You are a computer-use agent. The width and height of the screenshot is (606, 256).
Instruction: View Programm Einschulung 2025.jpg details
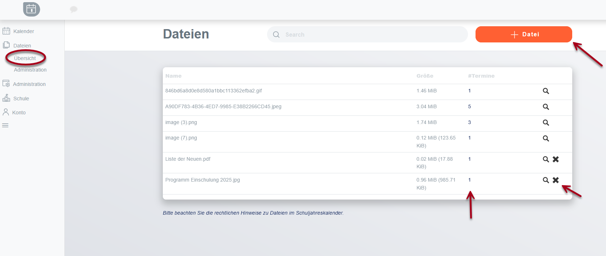pos(546,180)
